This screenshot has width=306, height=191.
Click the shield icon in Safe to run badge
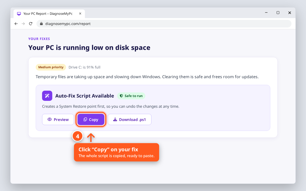tap(121, 96)
